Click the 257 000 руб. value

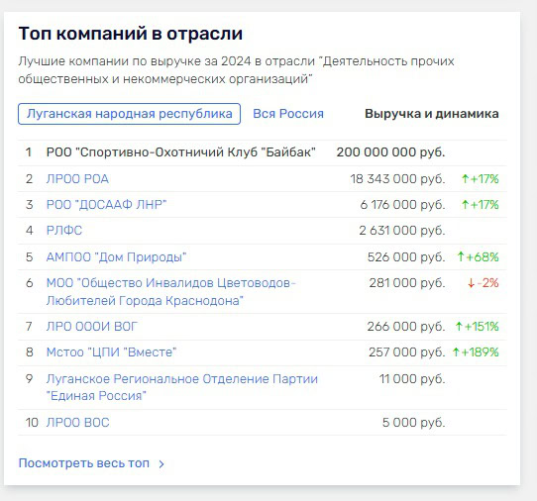pos(407,352)
